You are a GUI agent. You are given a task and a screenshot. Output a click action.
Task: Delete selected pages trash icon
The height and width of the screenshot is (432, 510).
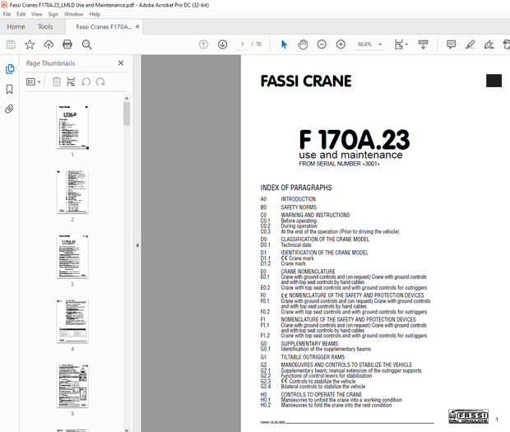point(57,81)
